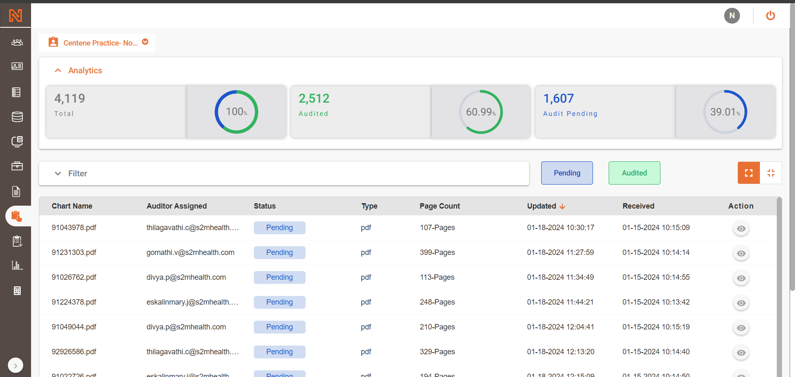This screenshot has width=795, height=377.
Task: Sort by Auditor Assigned column header
Action: [x=177, y=206]
